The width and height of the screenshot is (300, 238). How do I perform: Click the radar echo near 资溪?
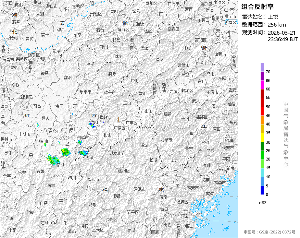(x=83, y=153)
